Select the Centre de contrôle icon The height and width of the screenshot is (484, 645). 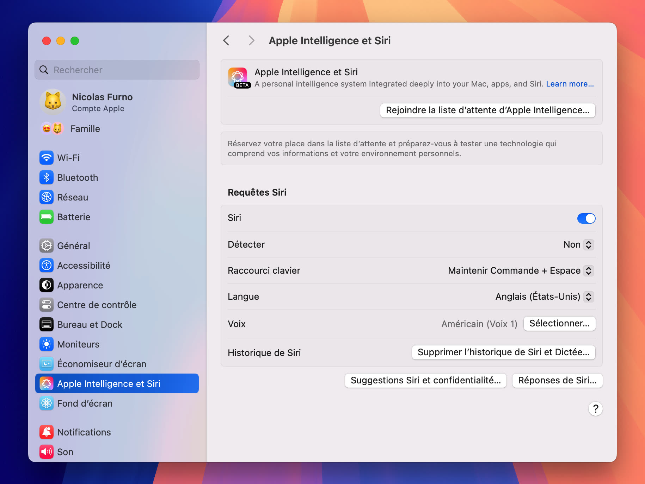point(46,305)
